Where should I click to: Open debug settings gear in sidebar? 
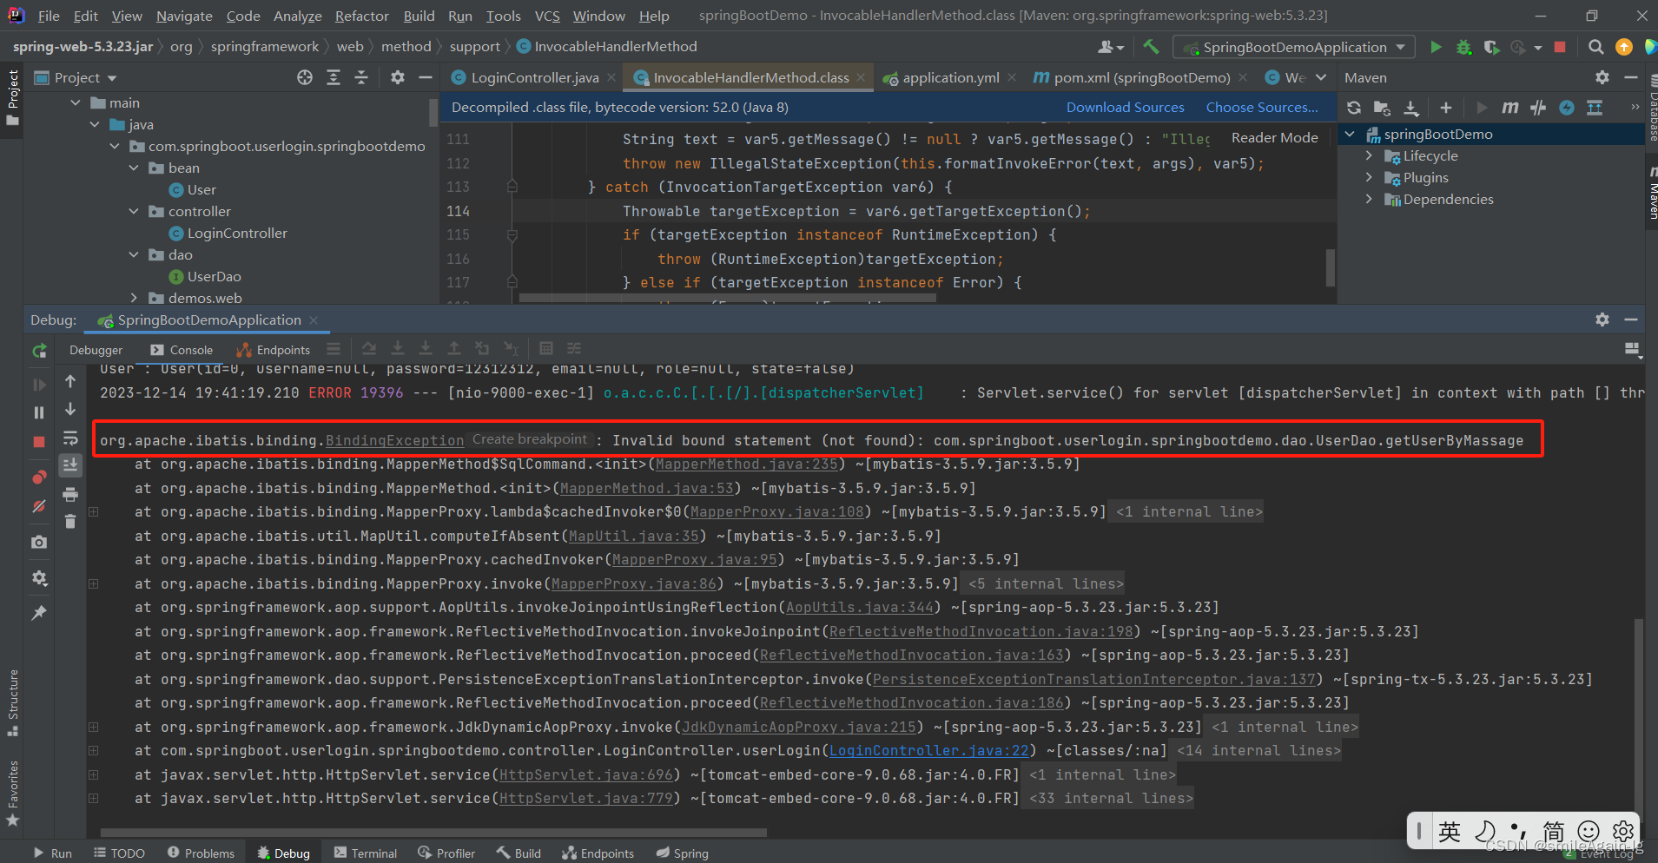point(39,577)
